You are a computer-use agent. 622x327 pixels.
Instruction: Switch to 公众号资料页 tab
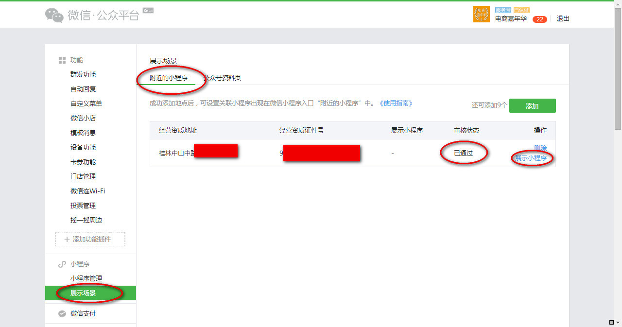coord(222,78)
